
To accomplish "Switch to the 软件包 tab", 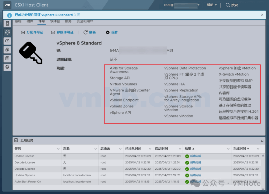I will (55, 21).
